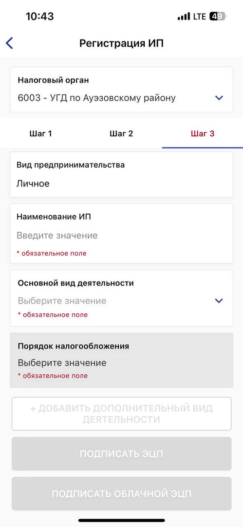The width and height of the screenshot is (243, 527).
Task: Switch to the Шаг 2 tab
Action: point(122,134)
